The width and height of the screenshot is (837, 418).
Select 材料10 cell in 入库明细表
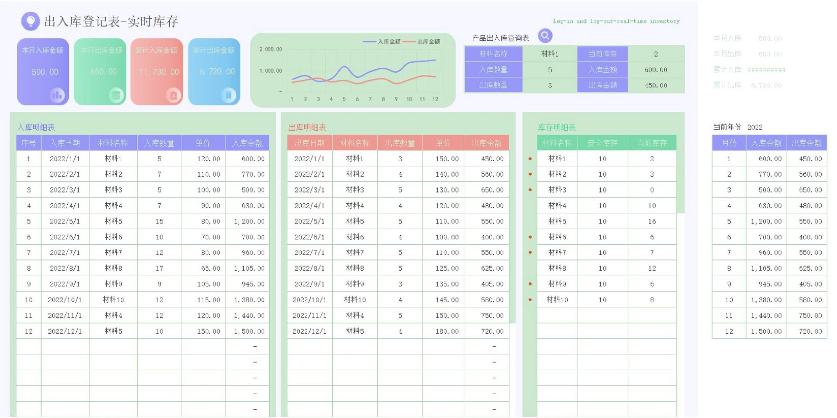113,299
